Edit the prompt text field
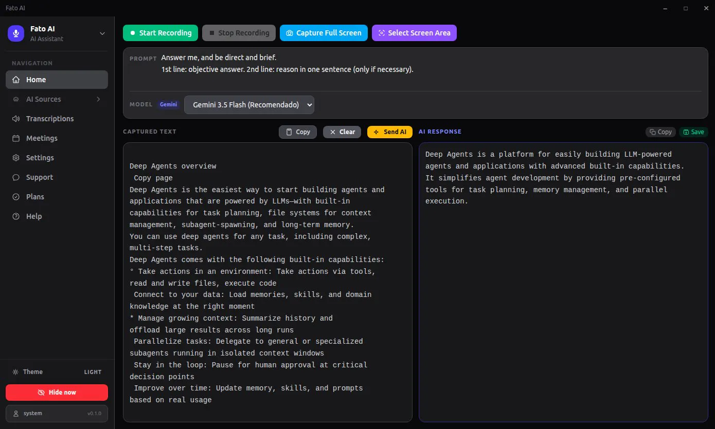 (x=431, y=69)
